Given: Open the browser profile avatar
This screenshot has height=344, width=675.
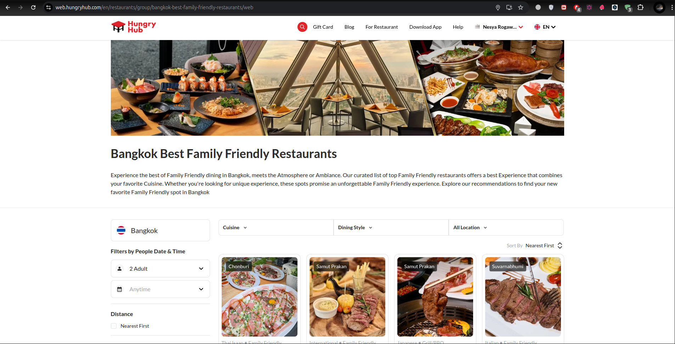Looking at the screenshot, I should point(659,7).
